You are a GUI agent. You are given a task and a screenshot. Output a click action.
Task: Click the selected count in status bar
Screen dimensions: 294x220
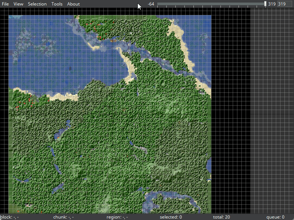click(x=171, y=217)
